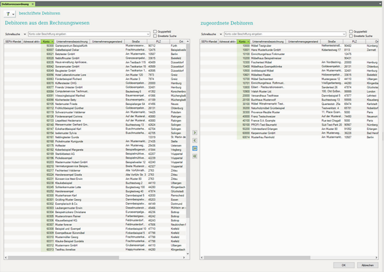Select the Debitorenzuordnung tab
This screenshot has width=384, height=272.
(17, 3)
